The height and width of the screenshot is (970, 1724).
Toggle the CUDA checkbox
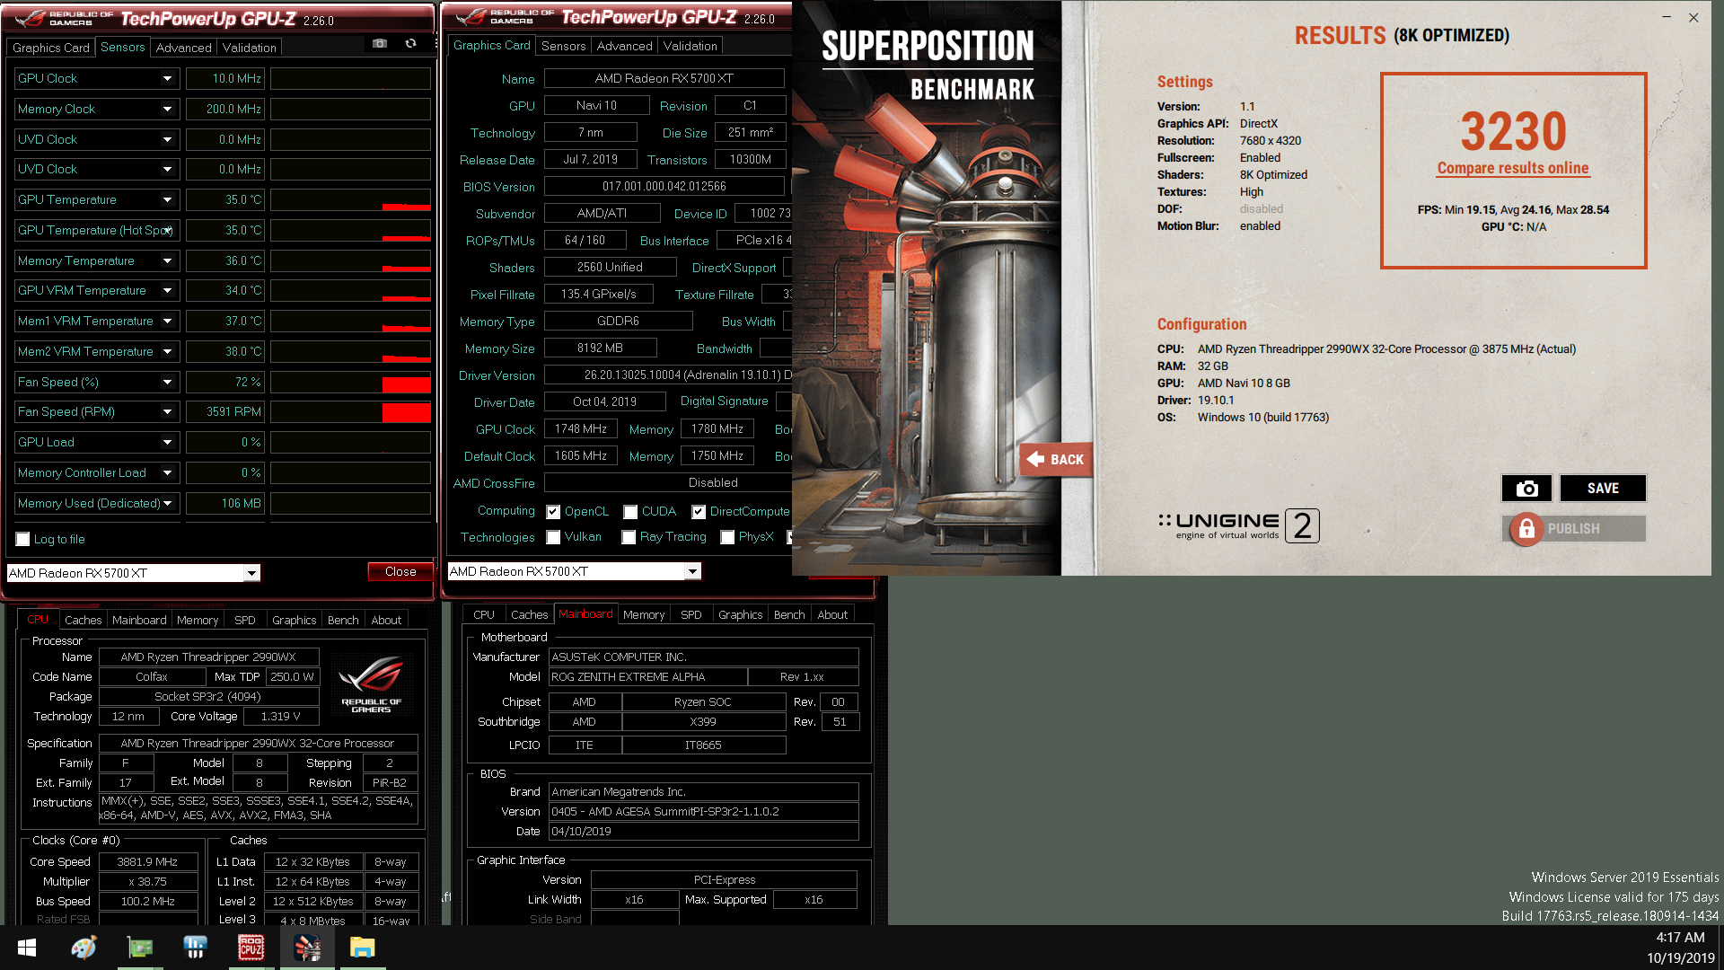click(630, 512)
